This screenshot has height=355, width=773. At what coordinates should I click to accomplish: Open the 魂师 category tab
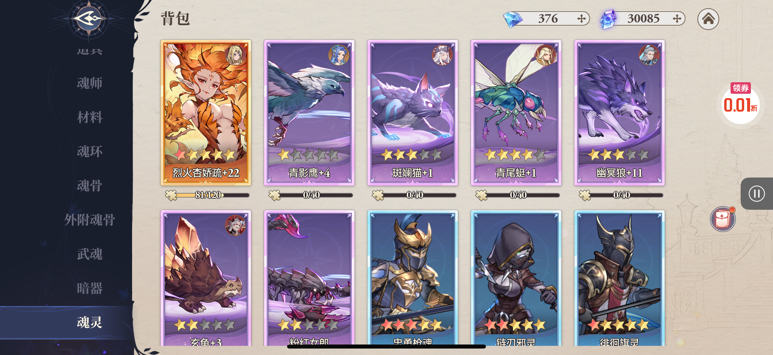click(89, 83)
